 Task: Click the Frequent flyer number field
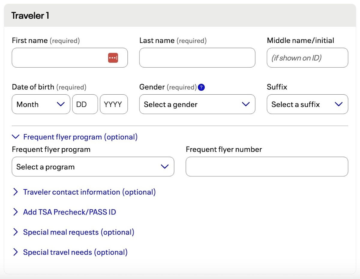(267, 167)
